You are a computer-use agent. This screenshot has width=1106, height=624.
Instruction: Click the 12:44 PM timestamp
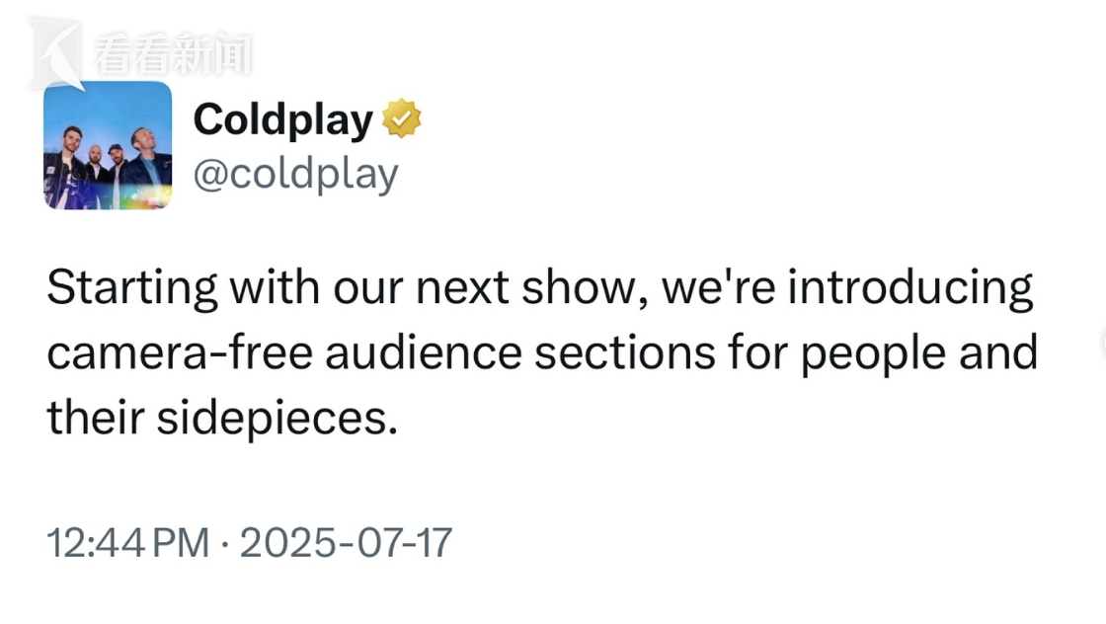point(128,543)
